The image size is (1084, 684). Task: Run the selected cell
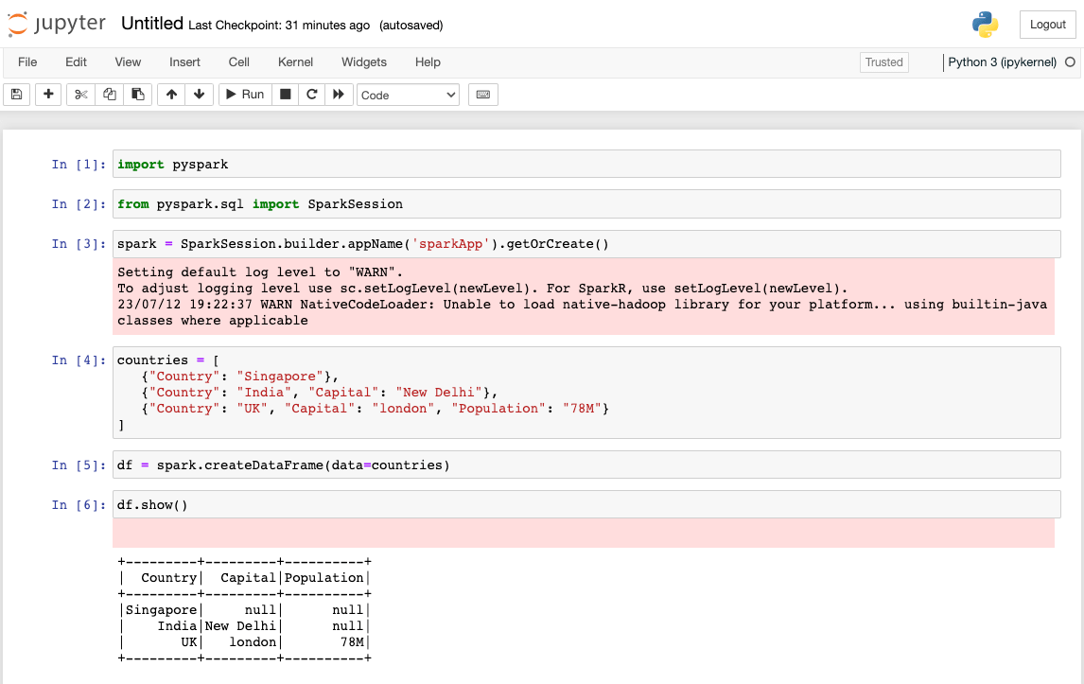[x=244, y=94]
